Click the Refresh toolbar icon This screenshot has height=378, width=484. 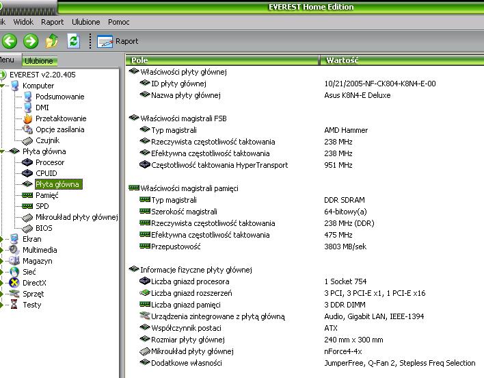pos(73,41)
